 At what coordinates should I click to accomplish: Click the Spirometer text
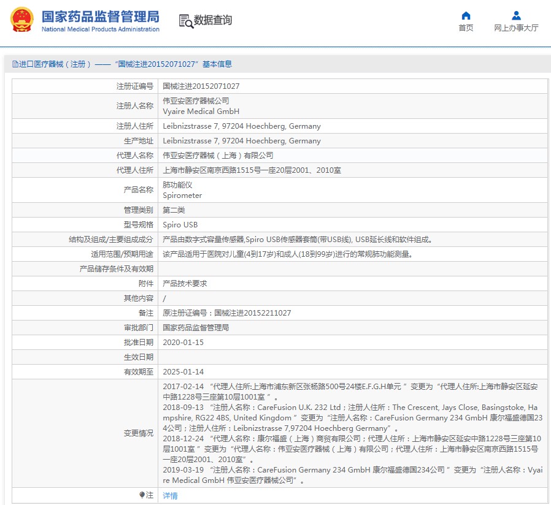(x=182, y=195)
